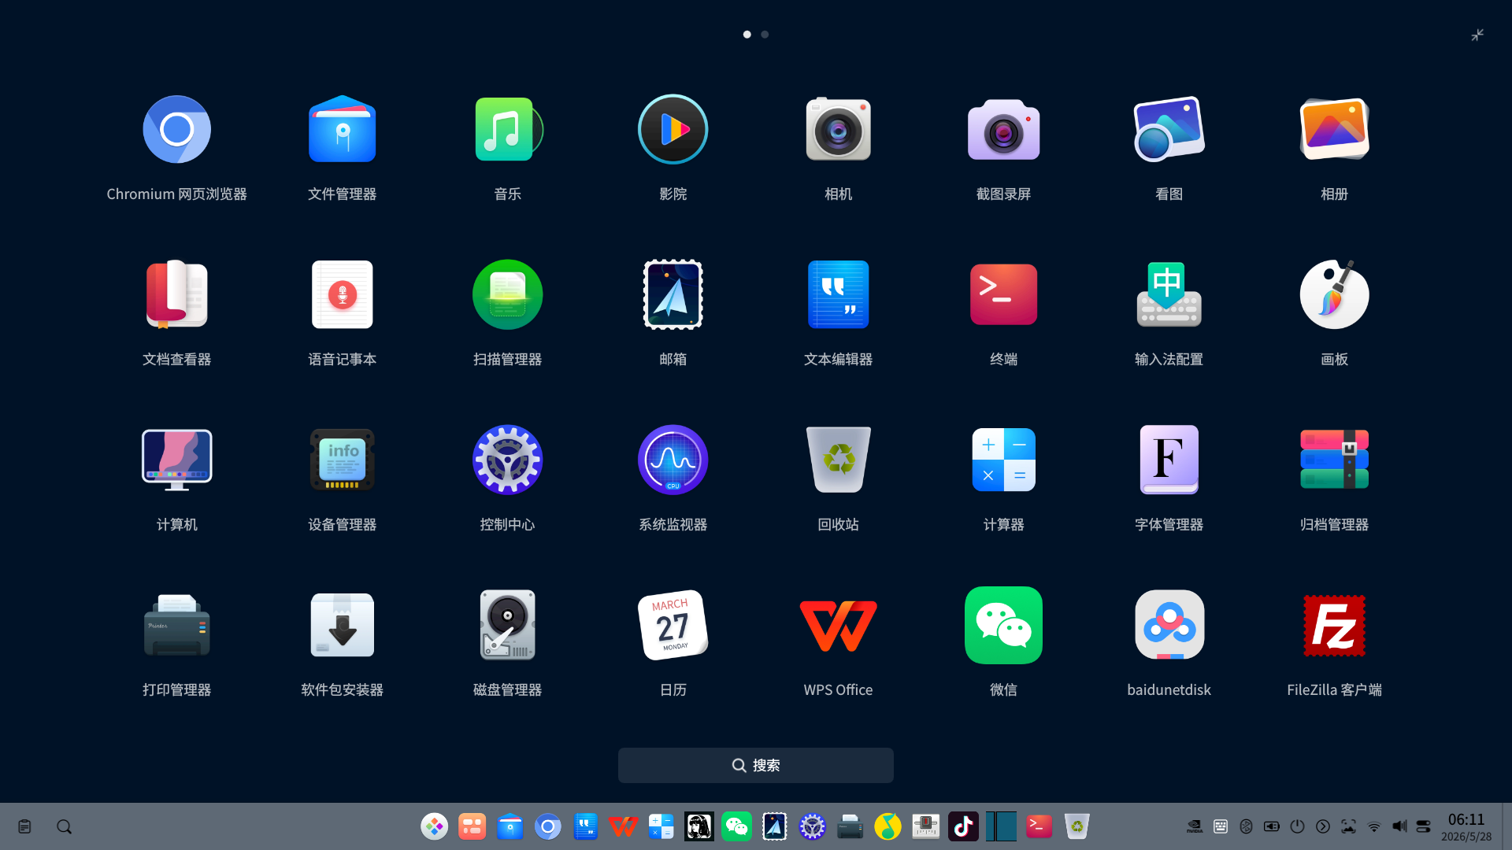Open 计算器 from the launcher grid
Image resolution: width=1512 pixels, height=850 pixels.
coord(1003,460)
